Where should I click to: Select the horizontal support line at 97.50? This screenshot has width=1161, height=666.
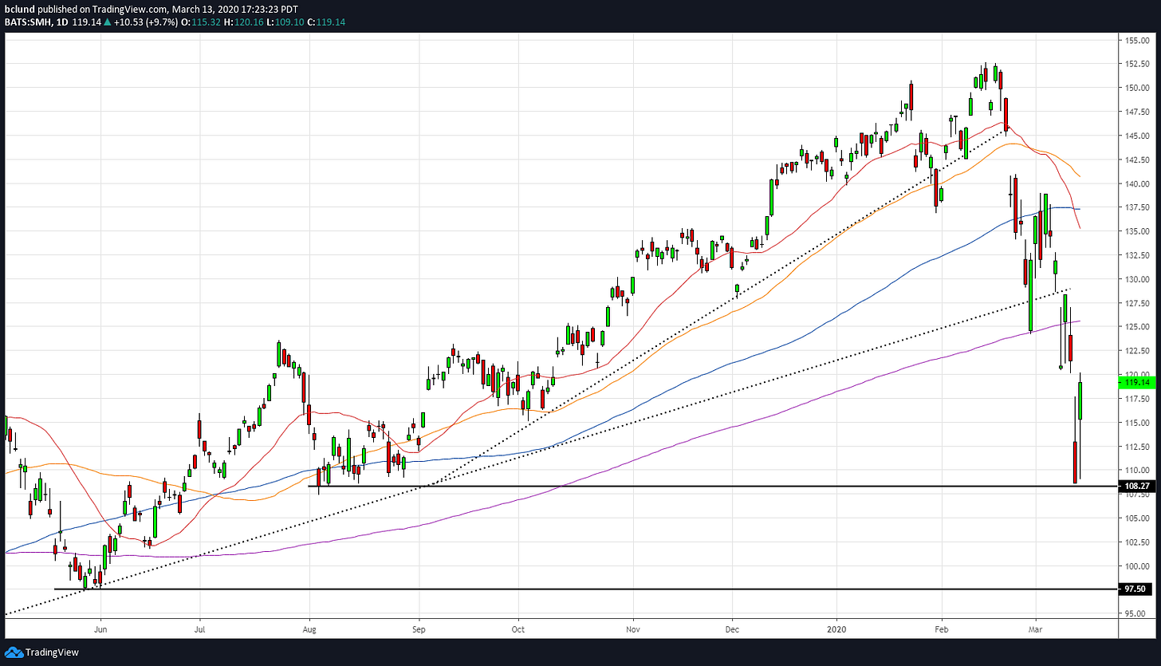pyautogui.click(x=586, y=589)
